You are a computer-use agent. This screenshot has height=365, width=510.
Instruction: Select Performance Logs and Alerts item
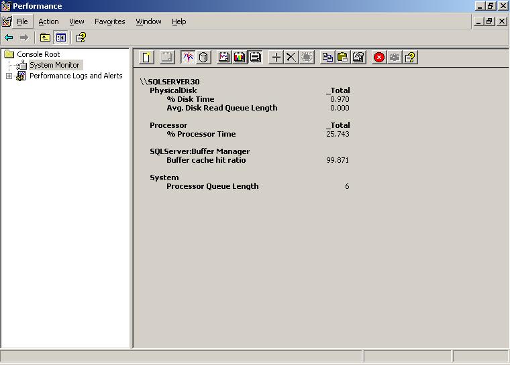pyautogui.click(x=76, y=76)
